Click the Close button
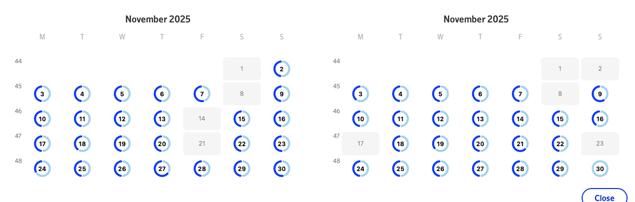The width and height of the screenshot is (635, 202). click(x=604, y=197)
